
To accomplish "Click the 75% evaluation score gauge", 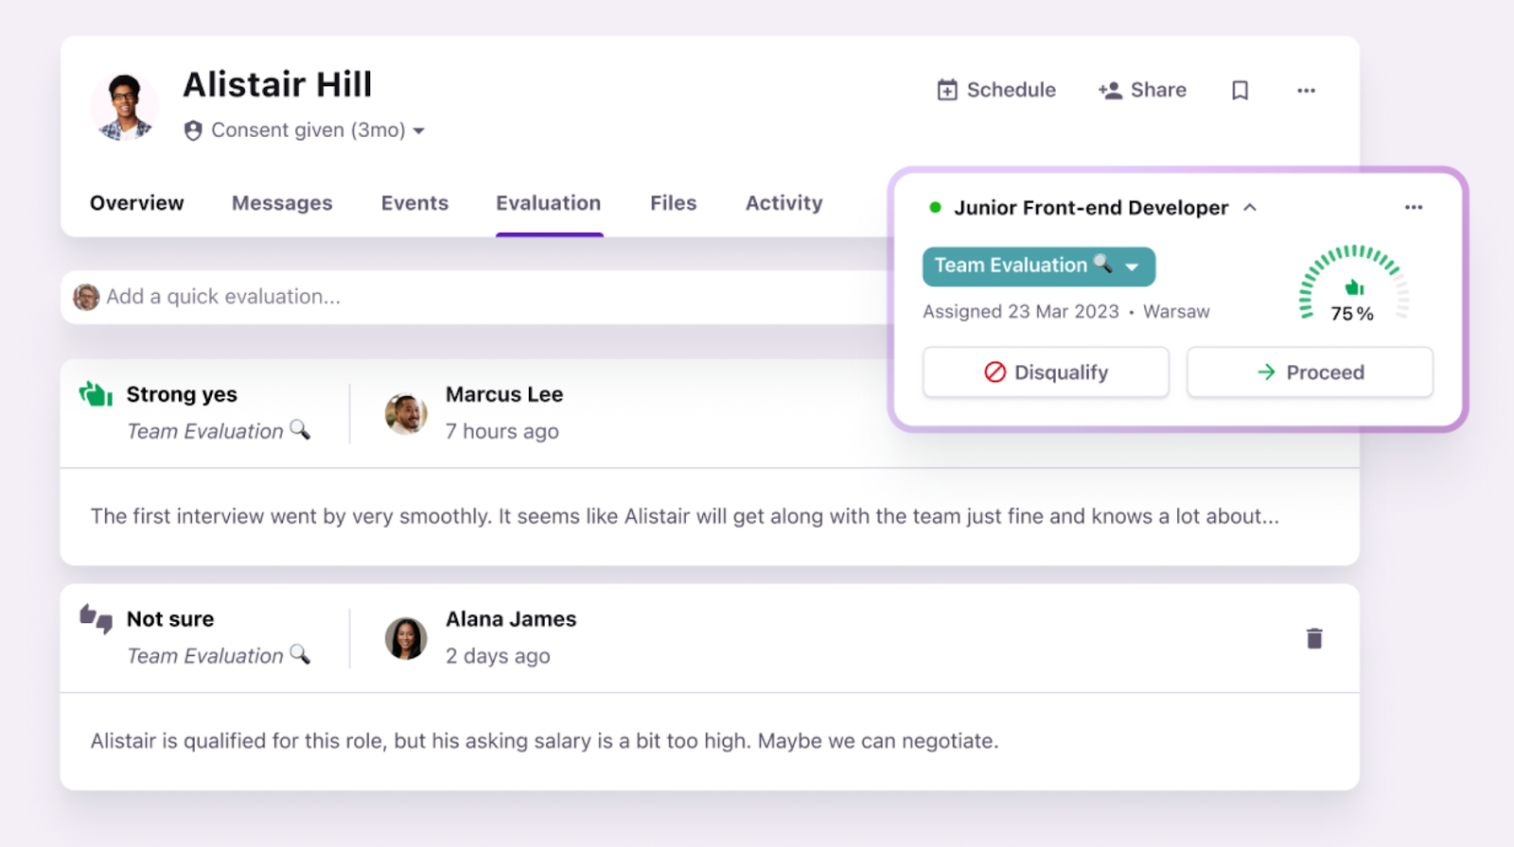I will pyautogui.click(x=1353, y=285).
